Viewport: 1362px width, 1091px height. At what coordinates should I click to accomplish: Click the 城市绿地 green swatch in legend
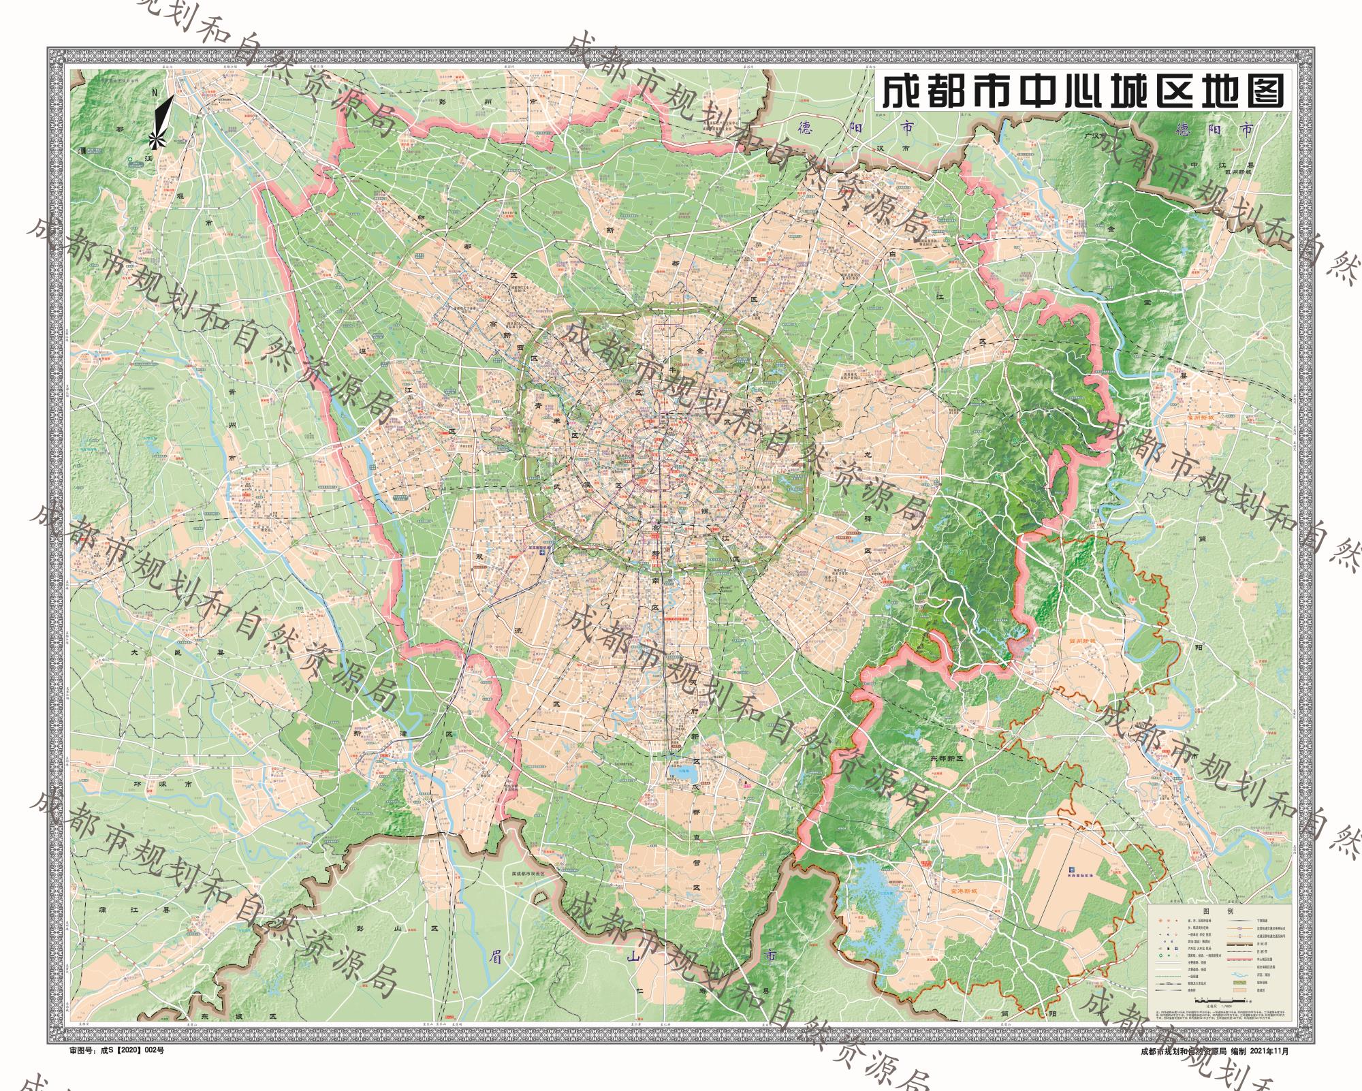1239,983
